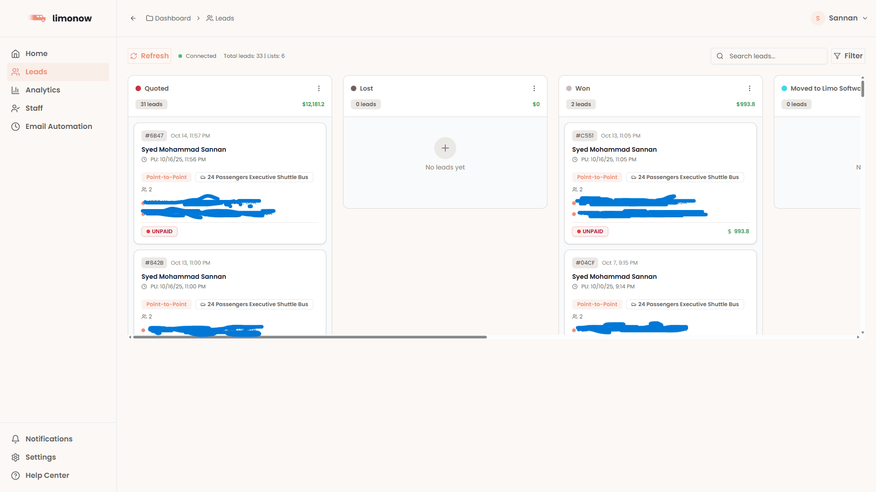The image size is (876, 492).
Task: Open the Help Center
Action: (x=47, y=475)
